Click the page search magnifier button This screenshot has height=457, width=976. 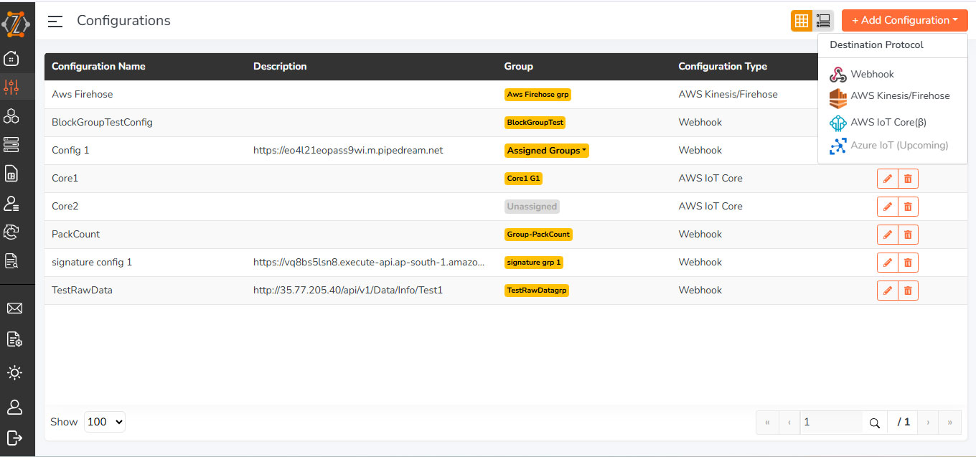pos(874,423)
